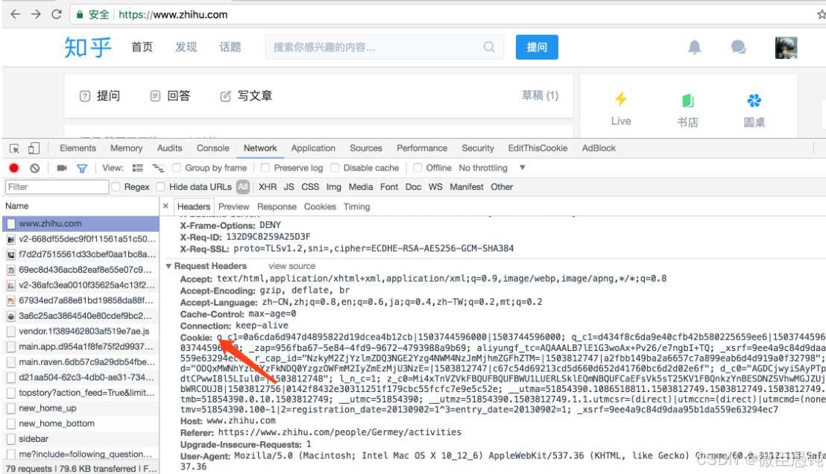
Task: Enable Group by frame checkbox
Action: pyautogui.click(x=177, y=168)
